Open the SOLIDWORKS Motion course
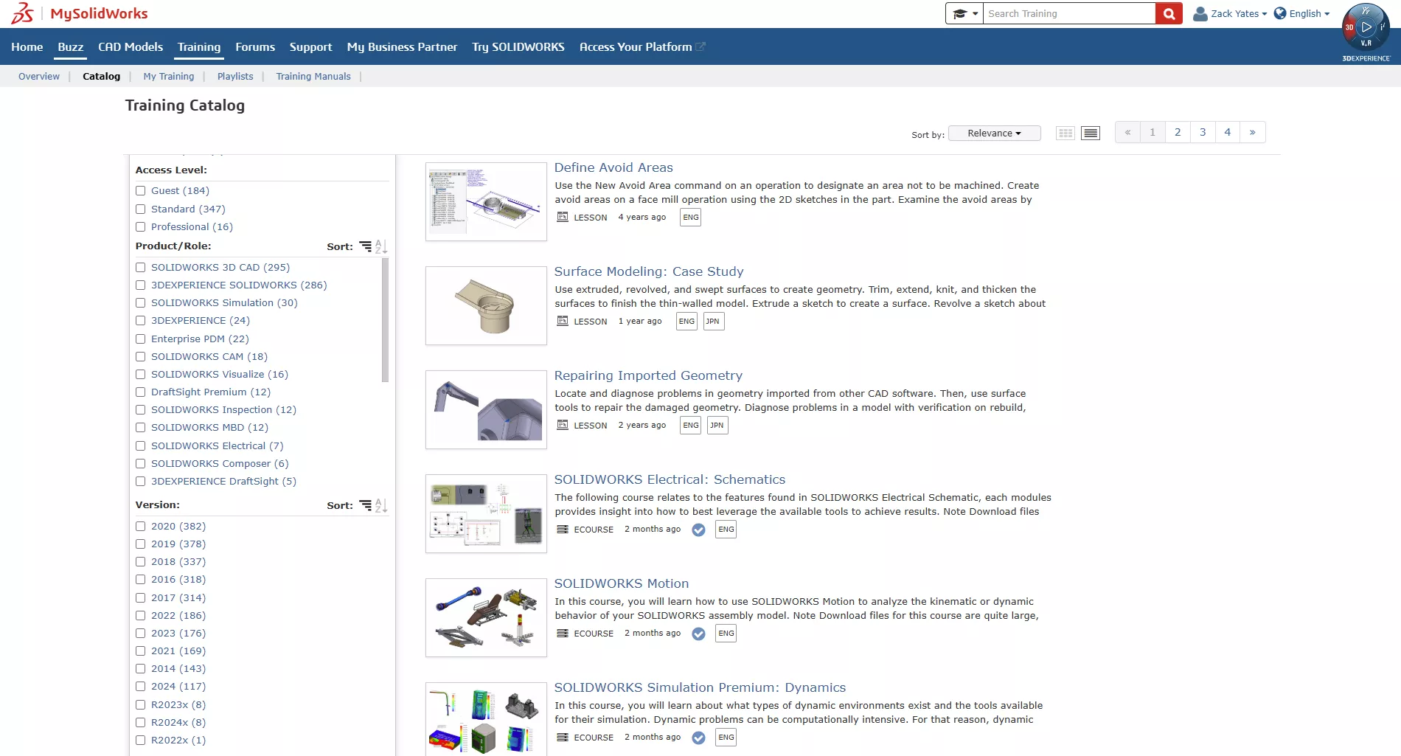The width and height of the screenshot is (1401, 756). pyautogui.click(x=622, y=583)
